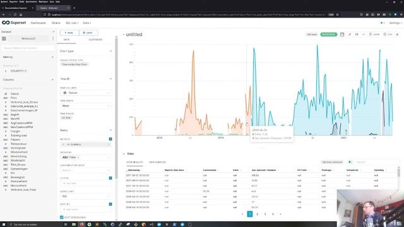
Task: Open the Series Limit 100 dropdown
Action: tap(86, 196)
